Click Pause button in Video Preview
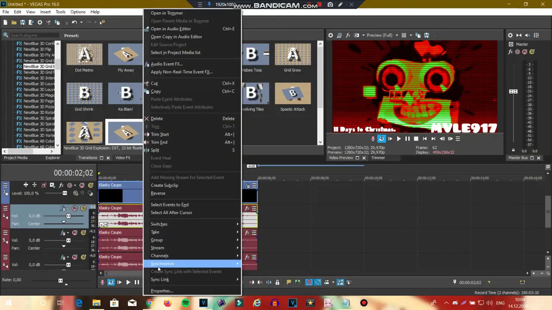 (x=407, y=139)
